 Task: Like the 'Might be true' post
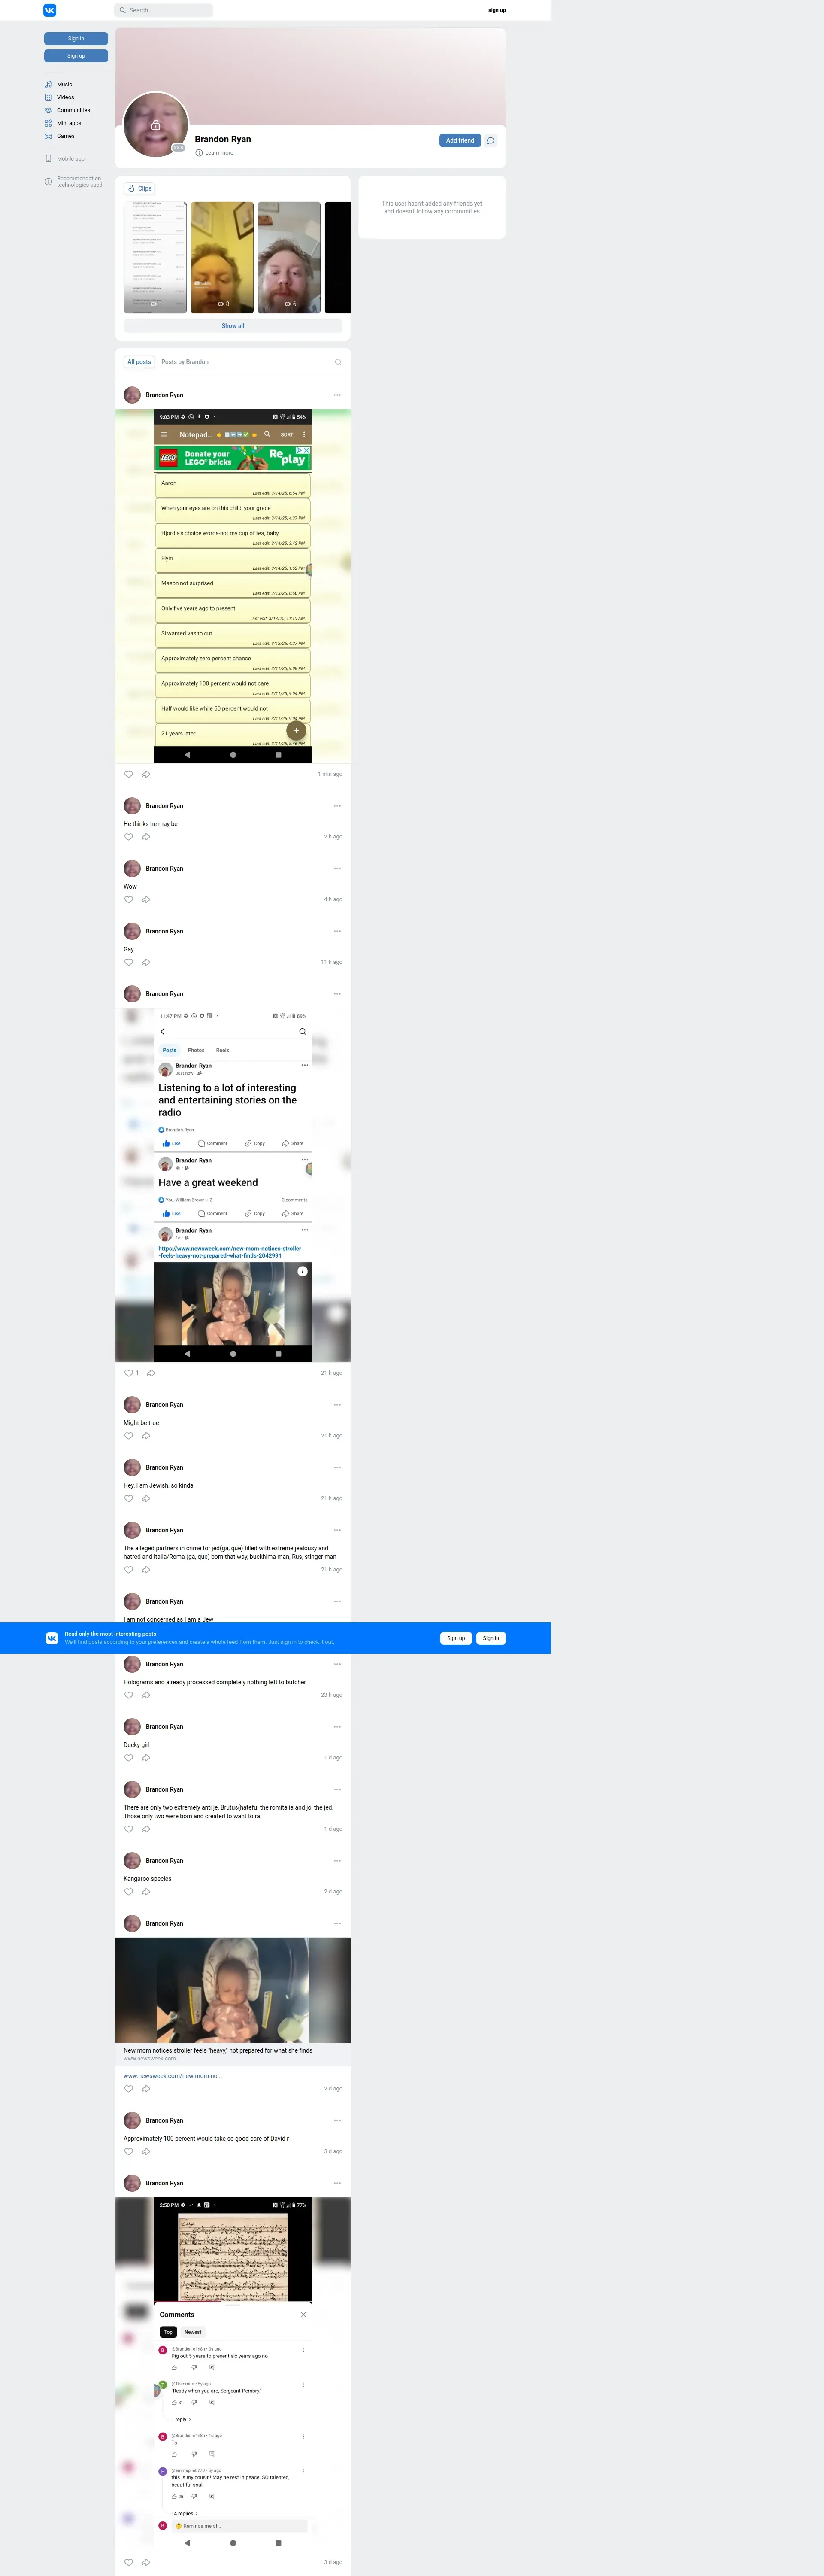(128, 1436)
